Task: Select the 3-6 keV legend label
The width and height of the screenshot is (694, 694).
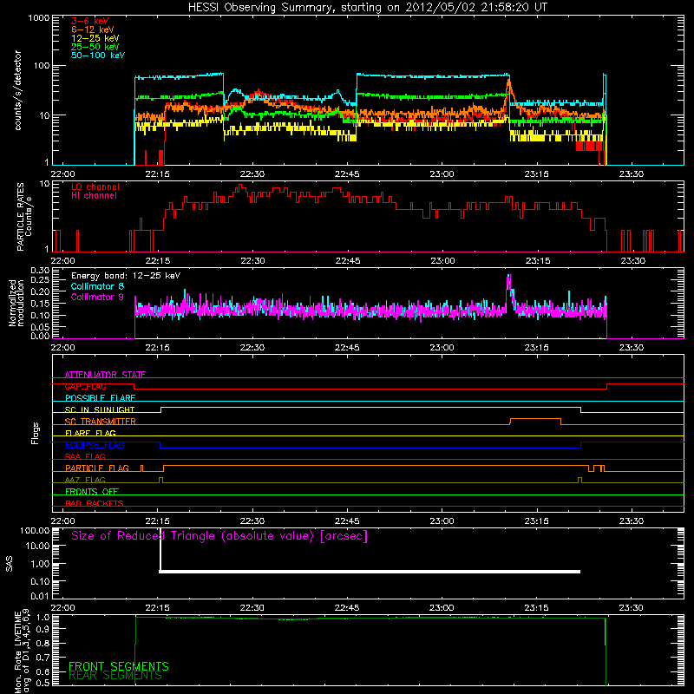Action: click(89, 21)
